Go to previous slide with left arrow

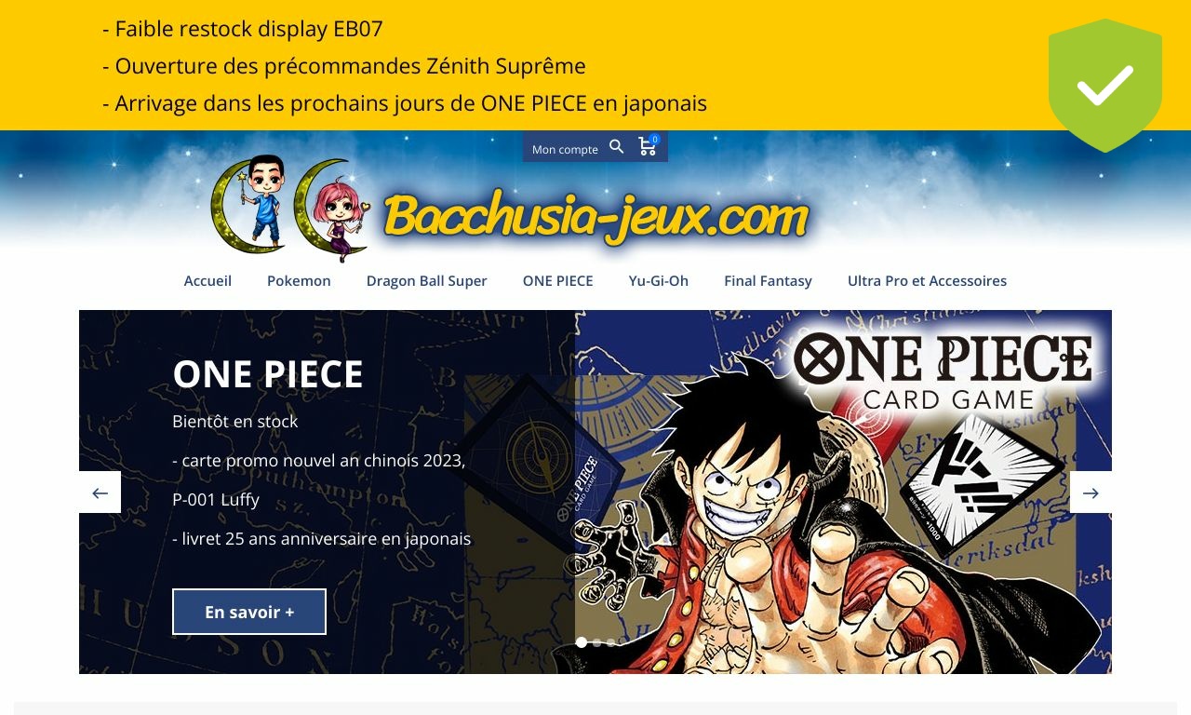[x=100, y=492]
